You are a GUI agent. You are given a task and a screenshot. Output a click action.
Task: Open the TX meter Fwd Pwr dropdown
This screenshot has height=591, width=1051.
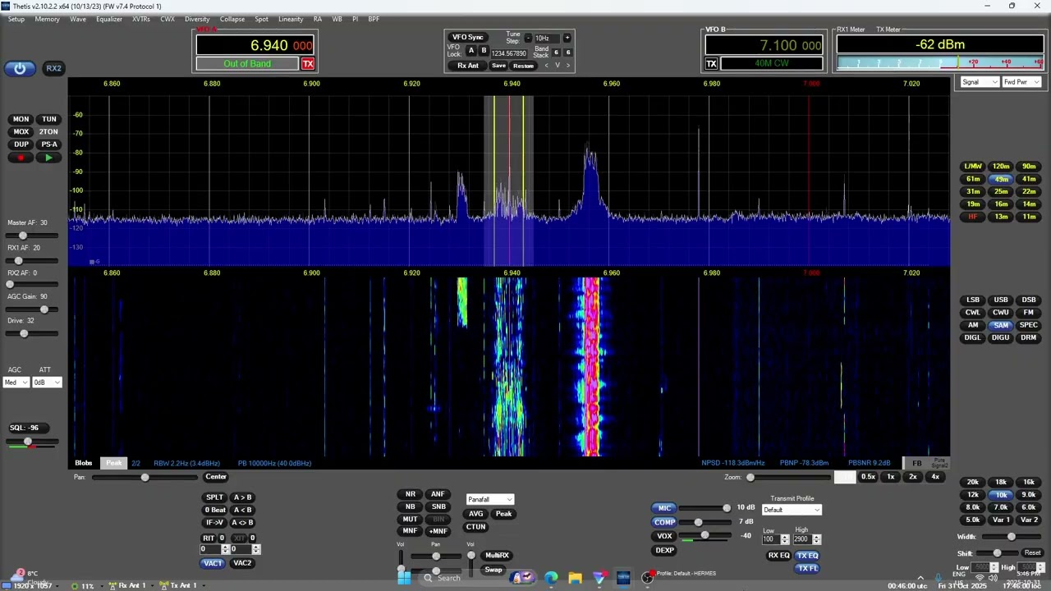click(x=1021, y=82)
